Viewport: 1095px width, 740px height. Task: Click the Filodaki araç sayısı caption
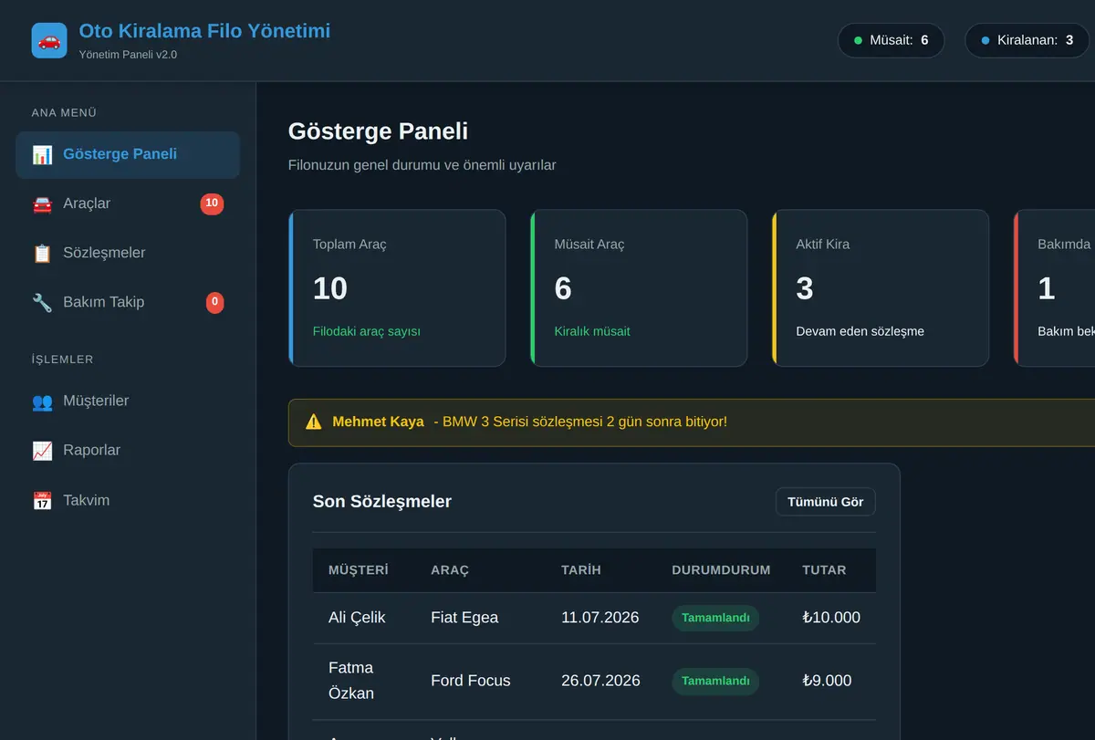pos(367,331)
